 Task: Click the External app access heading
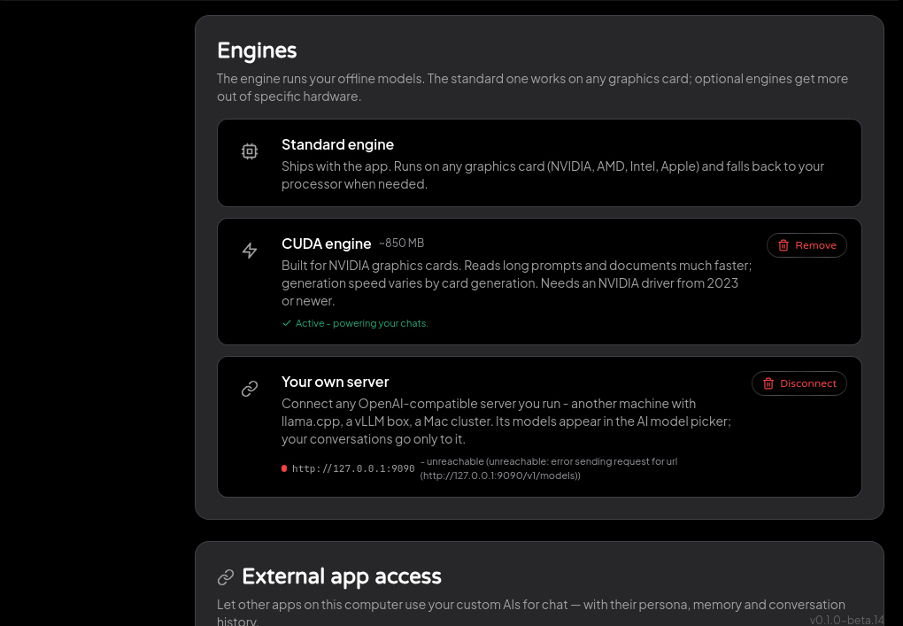click(x=342, y=577)
